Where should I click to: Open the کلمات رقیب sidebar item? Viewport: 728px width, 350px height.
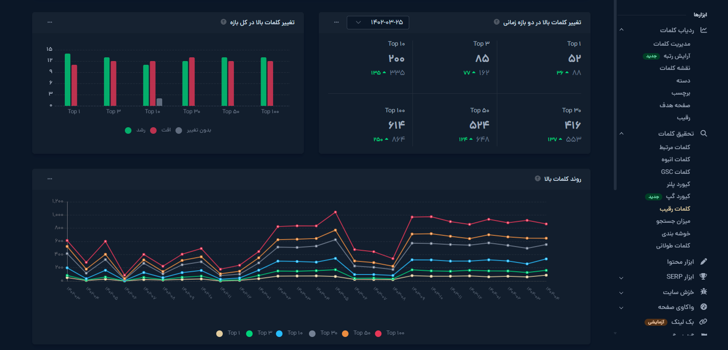tap(675, 209)
